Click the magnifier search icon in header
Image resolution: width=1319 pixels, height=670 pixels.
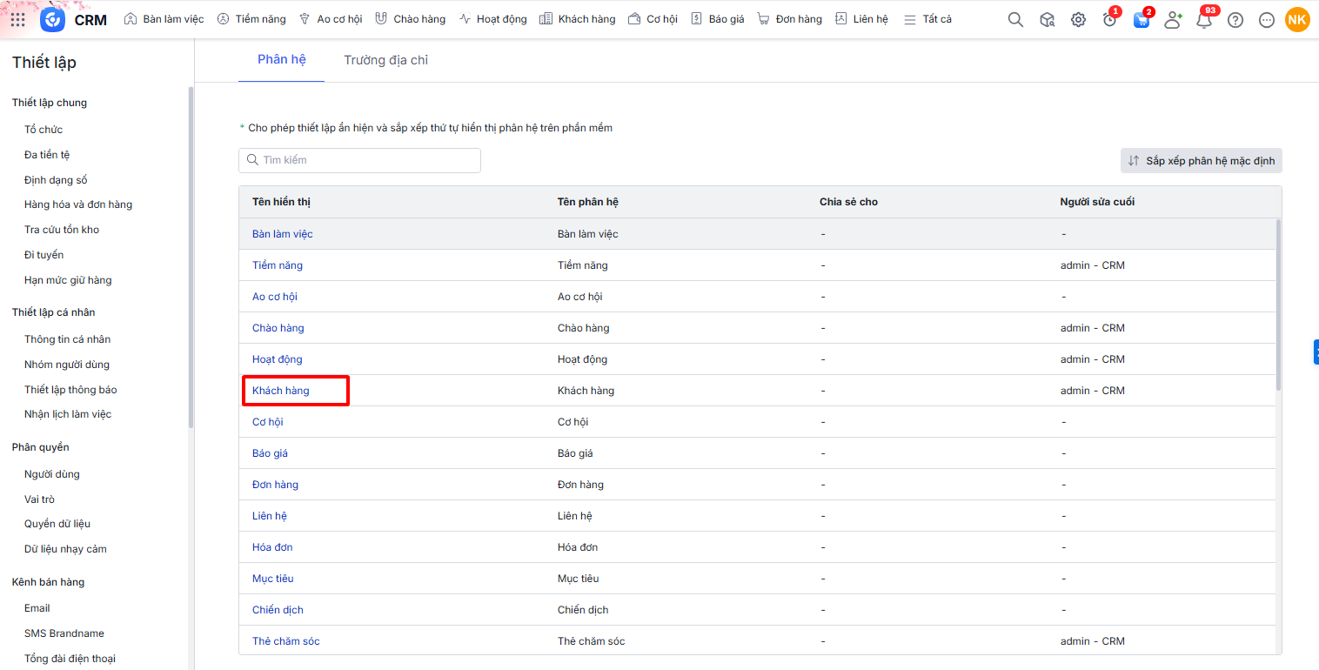1015,19
